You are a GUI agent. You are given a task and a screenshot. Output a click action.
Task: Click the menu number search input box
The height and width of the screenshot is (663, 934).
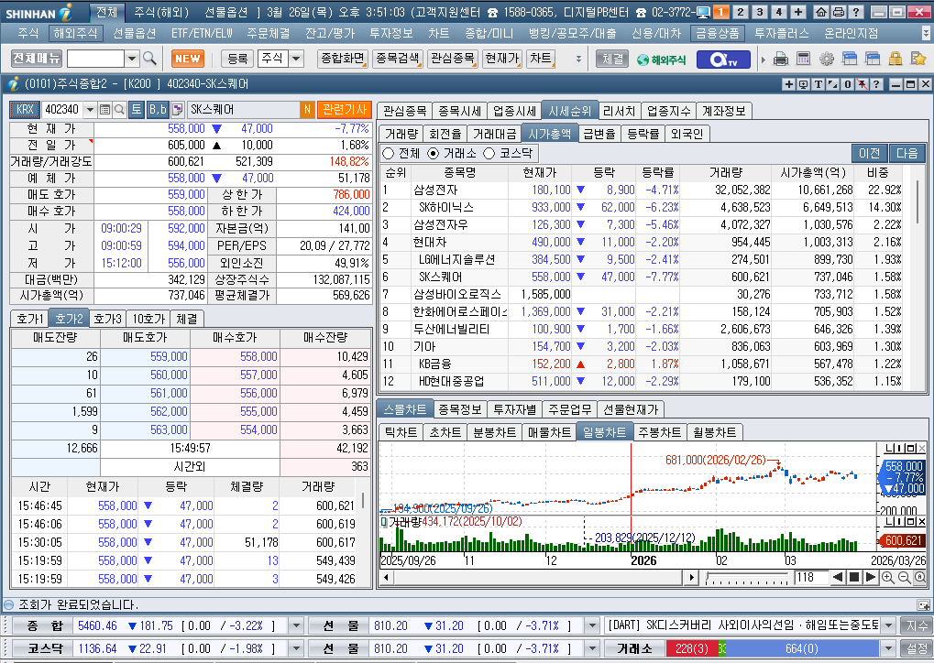(96, 59)
